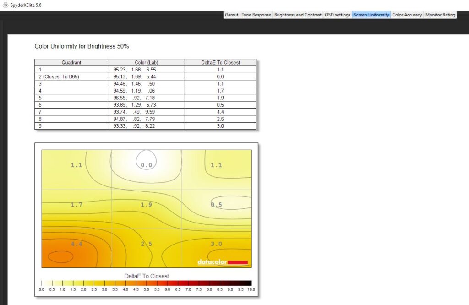Show the Monitor Rating tab
This screenshot has width=469, height=305.
click(440, 15)
